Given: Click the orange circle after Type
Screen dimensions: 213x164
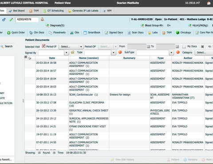Looking at the screenshot, I should coord(120,52).
